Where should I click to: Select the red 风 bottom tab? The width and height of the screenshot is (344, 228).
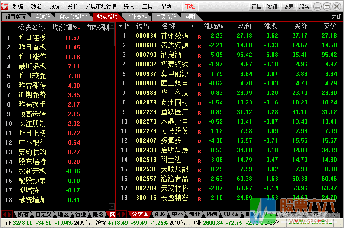pos(112,214)
